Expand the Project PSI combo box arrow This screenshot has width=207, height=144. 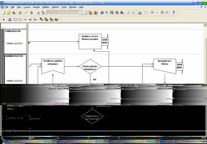click(81, 13)
